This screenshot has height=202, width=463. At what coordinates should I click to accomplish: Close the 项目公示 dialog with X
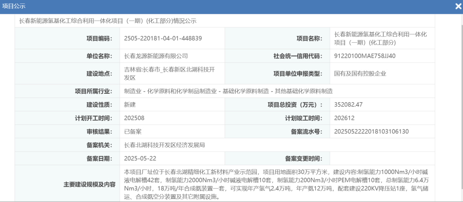coord(458,6)
